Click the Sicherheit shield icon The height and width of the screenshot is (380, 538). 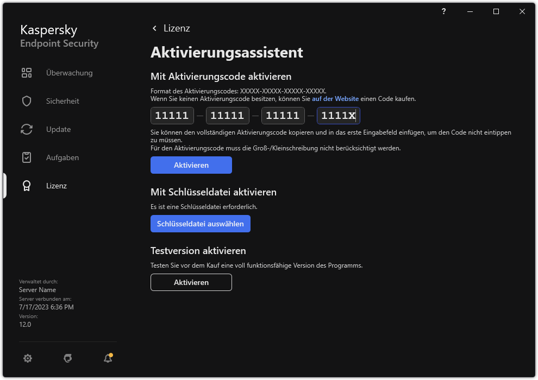(27, 101)
